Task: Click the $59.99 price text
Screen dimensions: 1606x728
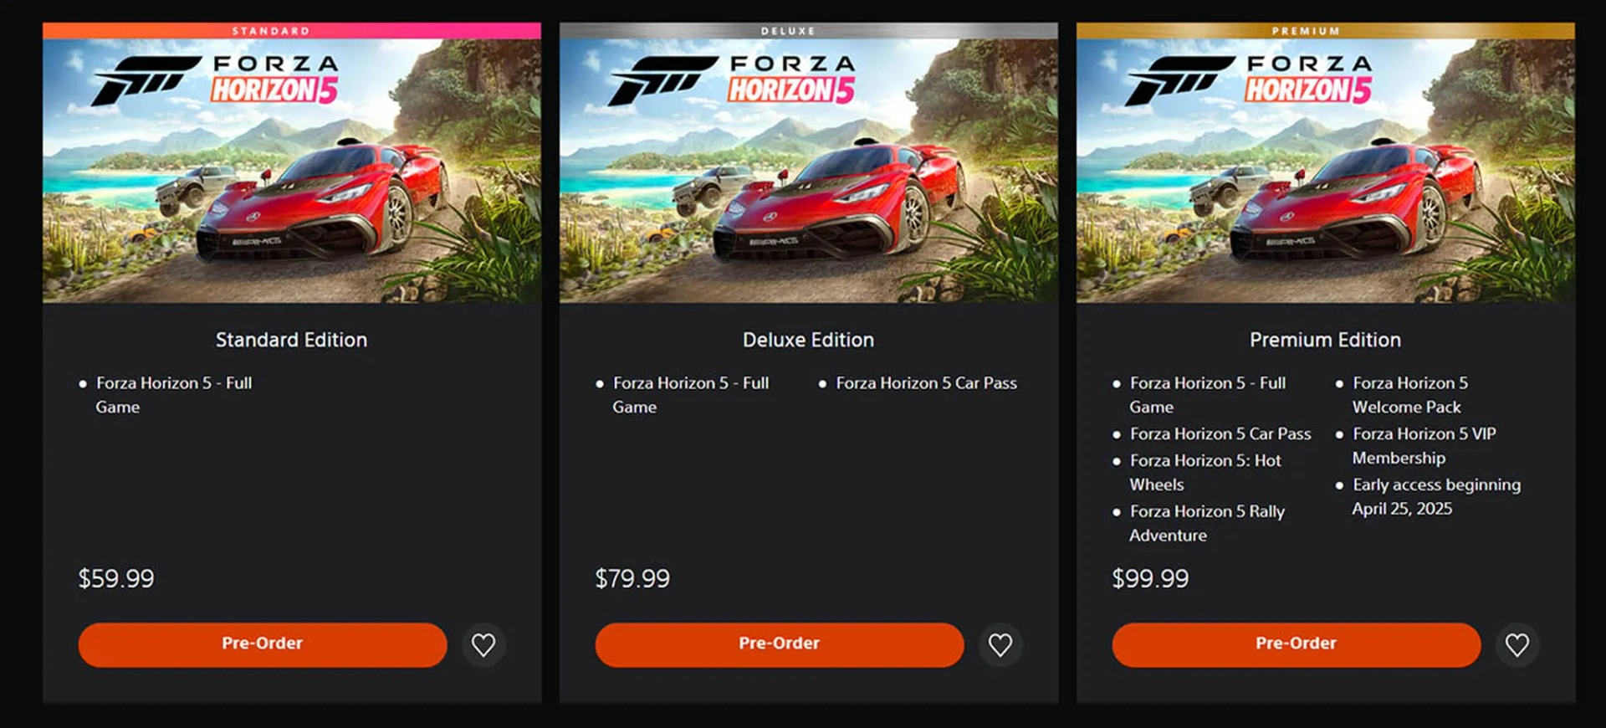Action: click(x=115, y=577)
